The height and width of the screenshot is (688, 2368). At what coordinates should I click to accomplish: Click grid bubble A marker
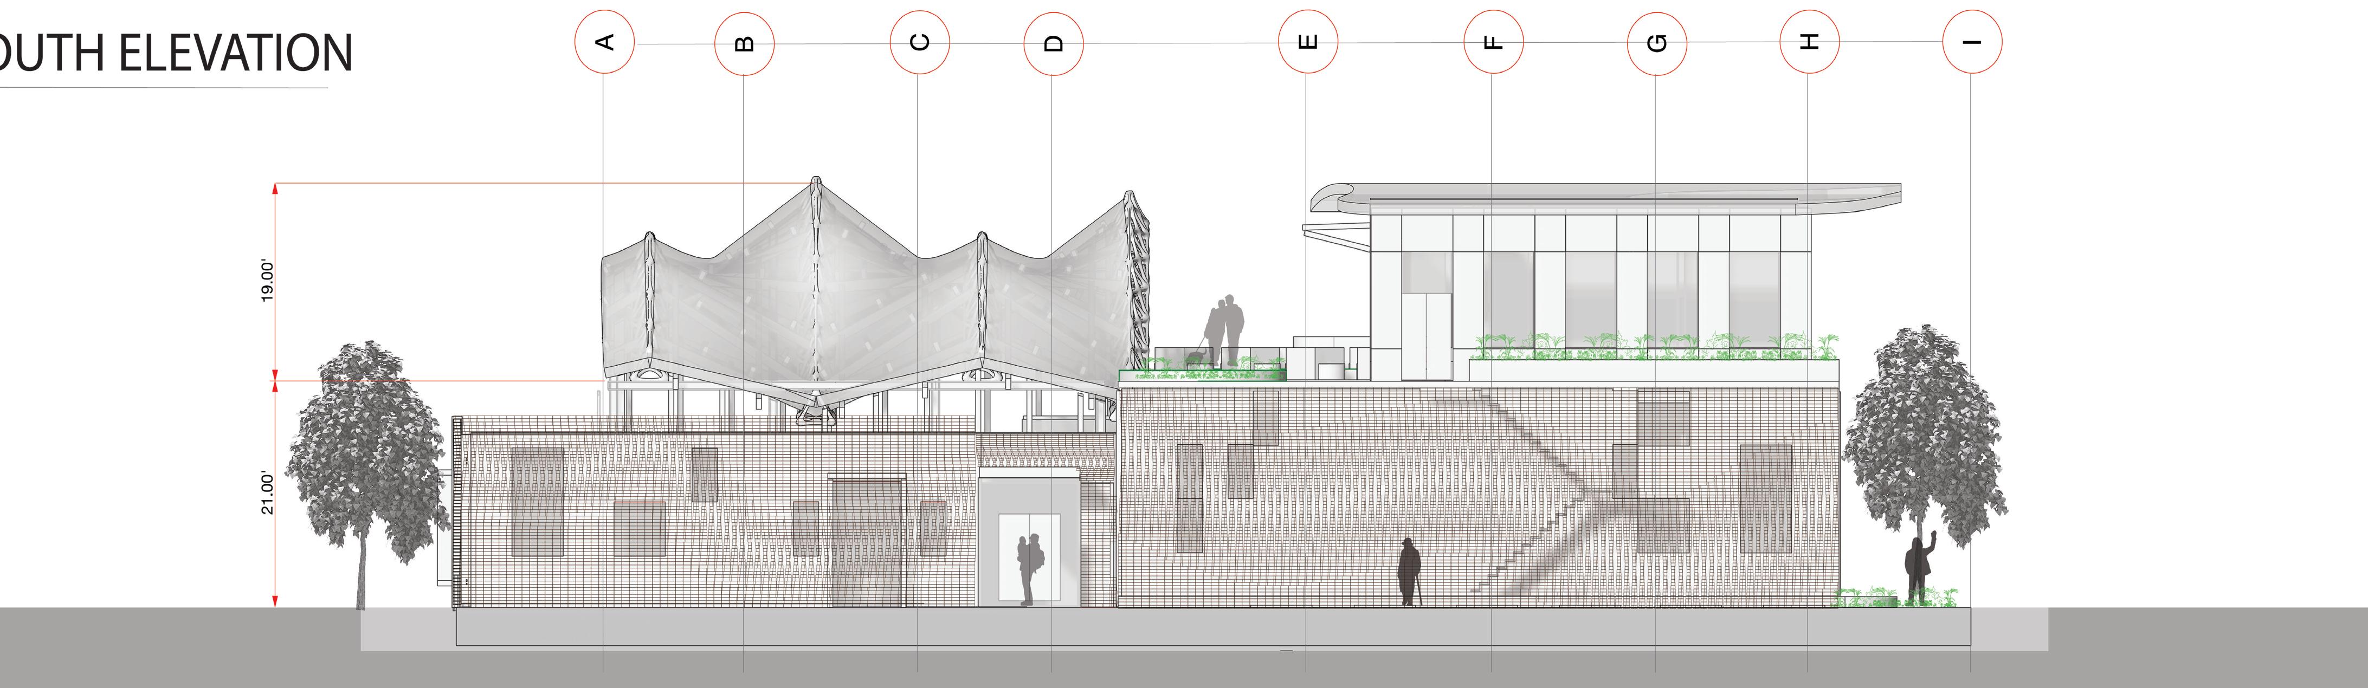pos(604,42)
